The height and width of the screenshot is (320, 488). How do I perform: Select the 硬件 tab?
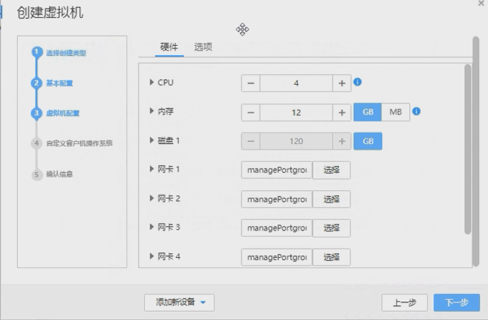[x=169, y=47]
